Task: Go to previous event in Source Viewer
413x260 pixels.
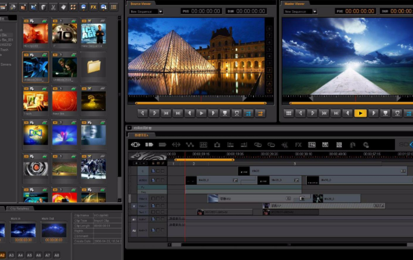Action: [166, 113]
